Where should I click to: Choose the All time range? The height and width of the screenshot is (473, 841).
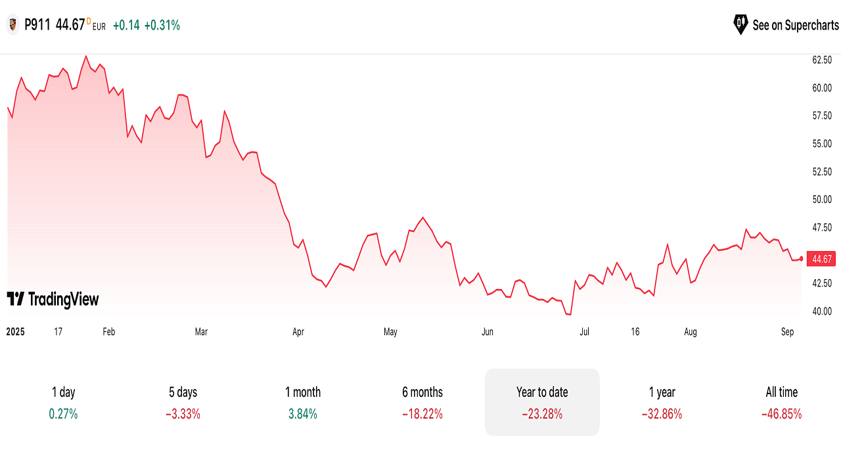tap(781, 402)
